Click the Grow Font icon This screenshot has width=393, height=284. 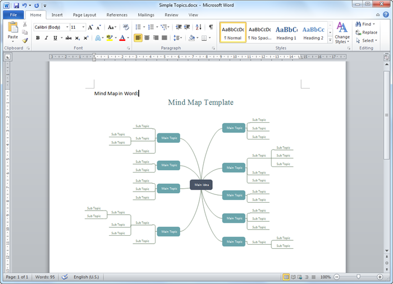click(90, 27)
